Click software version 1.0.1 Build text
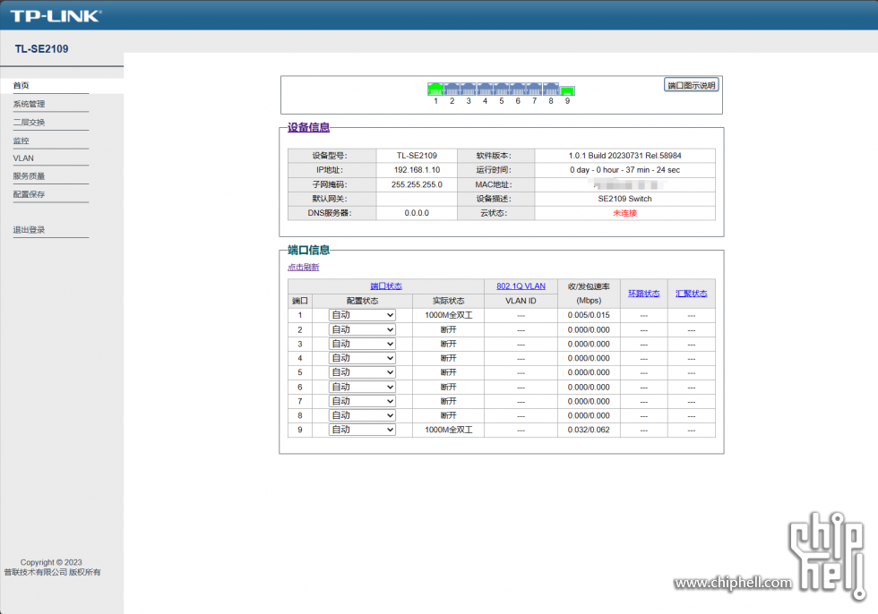 coord(625,156)
